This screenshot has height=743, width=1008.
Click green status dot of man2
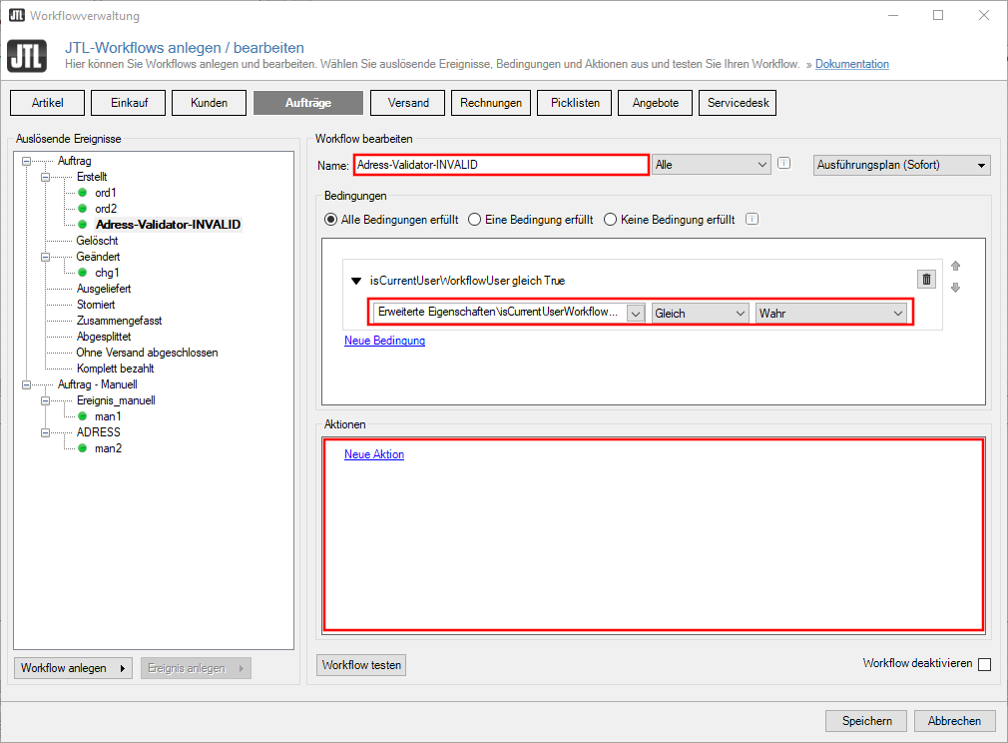[x=82, y=447]
